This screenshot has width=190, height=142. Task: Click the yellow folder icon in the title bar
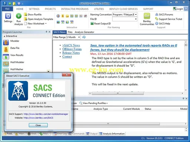[14, 4]
